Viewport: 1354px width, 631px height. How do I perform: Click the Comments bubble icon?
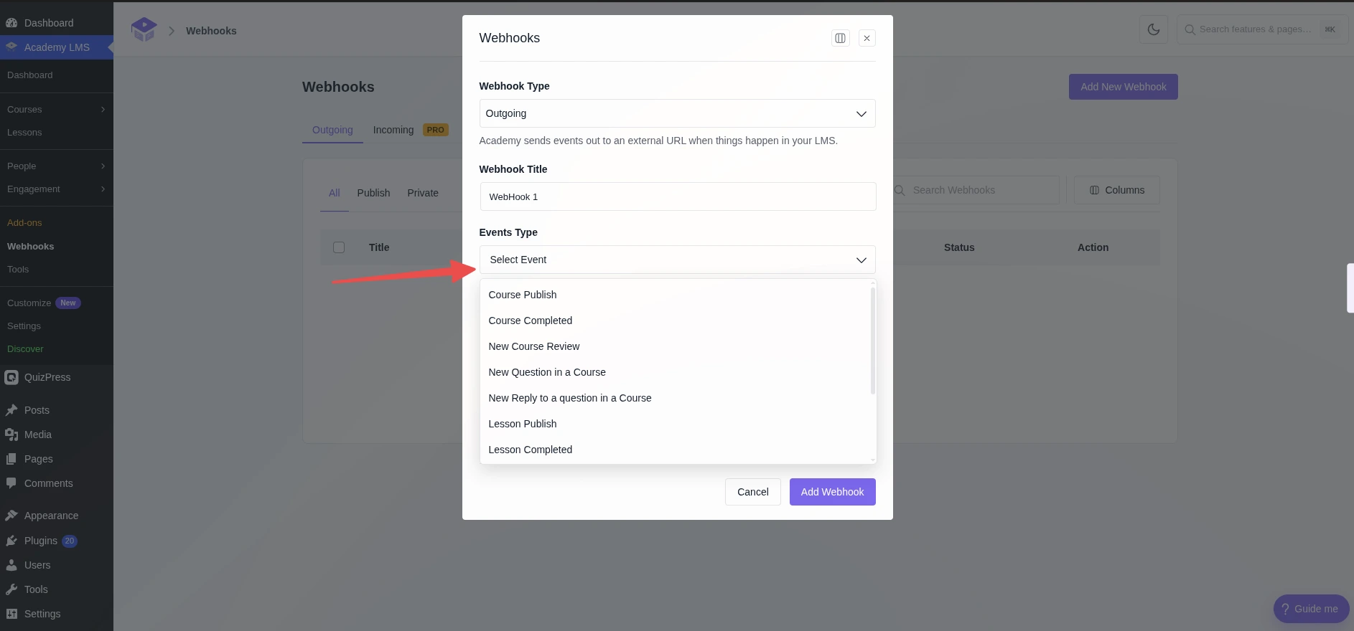[x=11, y=483]
